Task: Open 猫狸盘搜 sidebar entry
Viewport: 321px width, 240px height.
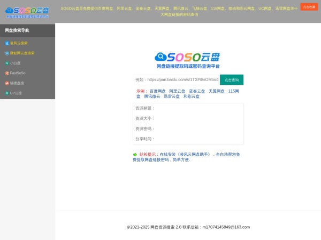Action: (x=17, y=83)
